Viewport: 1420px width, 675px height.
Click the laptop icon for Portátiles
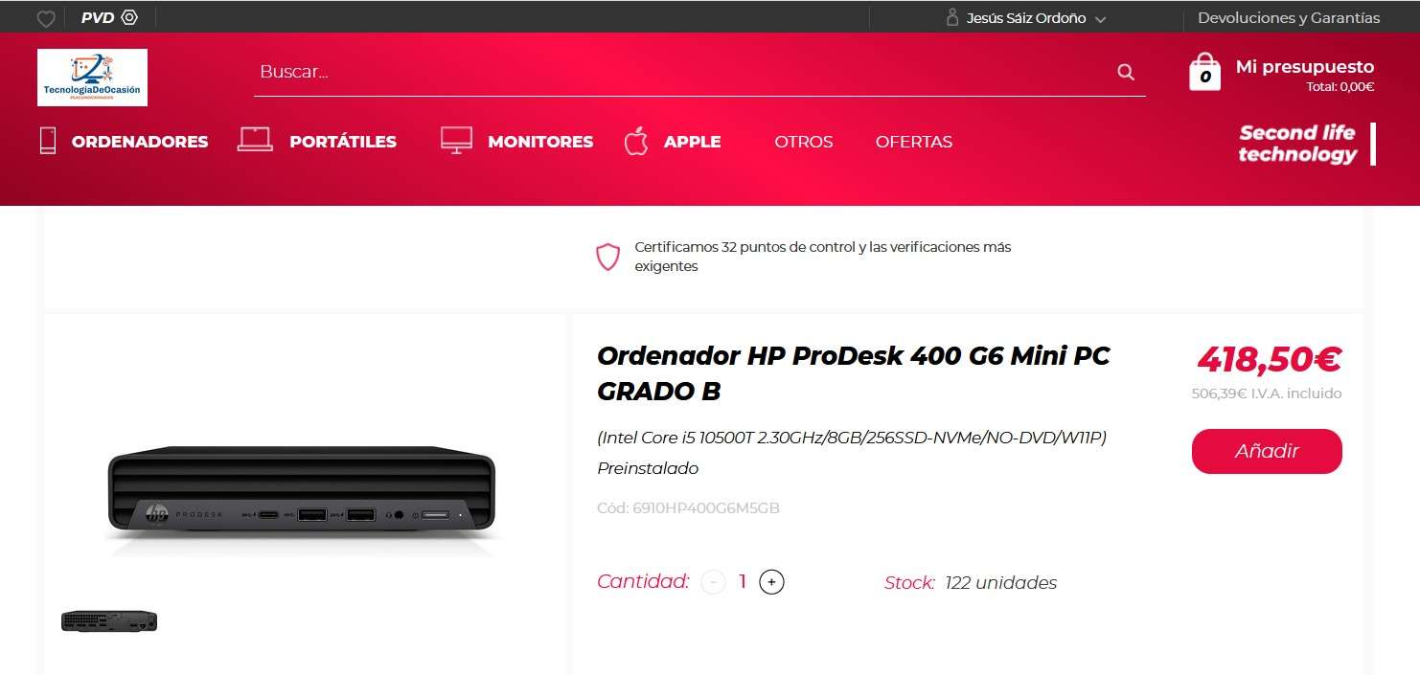coord(255,140)
